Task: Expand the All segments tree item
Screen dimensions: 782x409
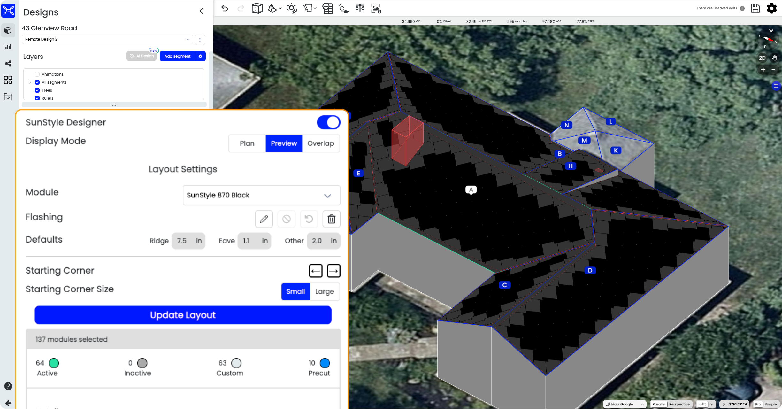Action: (30, 82)
